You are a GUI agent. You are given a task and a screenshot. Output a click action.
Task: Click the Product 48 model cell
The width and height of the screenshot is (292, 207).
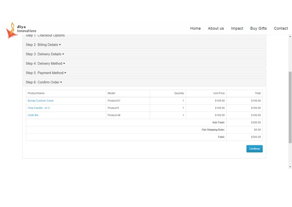point(128,115)
